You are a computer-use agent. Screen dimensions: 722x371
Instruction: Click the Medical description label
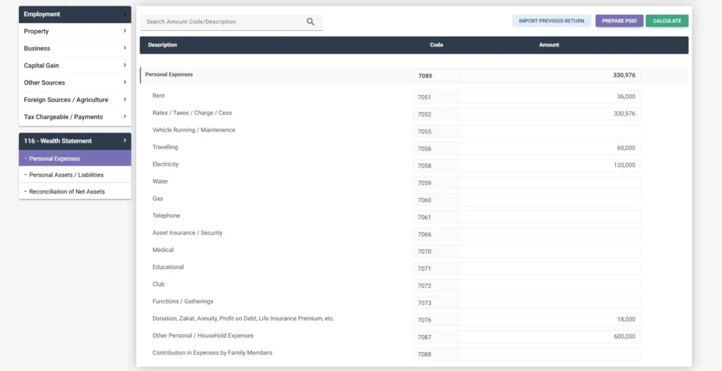coord(163,250)
